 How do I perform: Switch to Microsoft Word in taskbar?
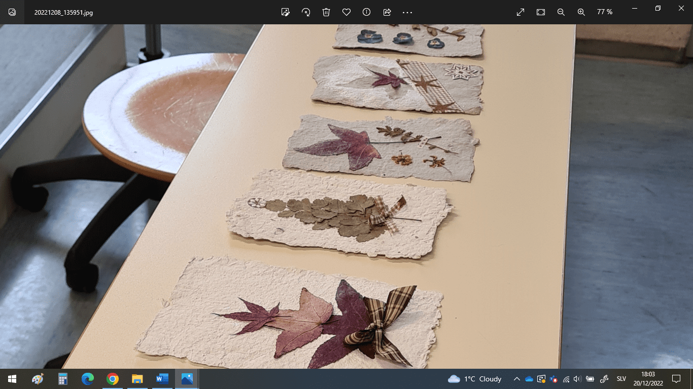coord(162,379)
